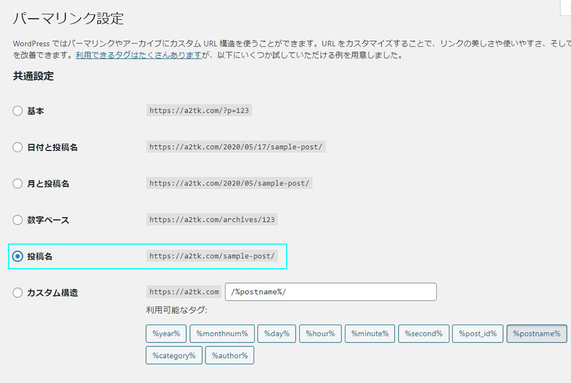Click the 共通設定 section heading
The image size is (571, 383).
34,76
